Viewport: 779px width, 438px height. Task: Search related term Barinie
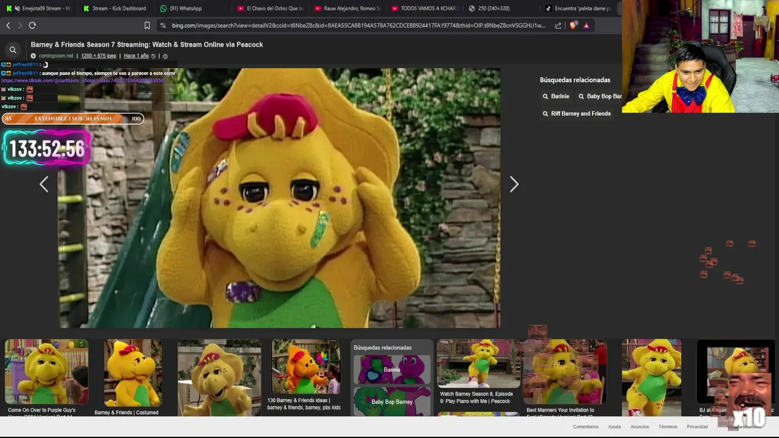tap(556, 96)
